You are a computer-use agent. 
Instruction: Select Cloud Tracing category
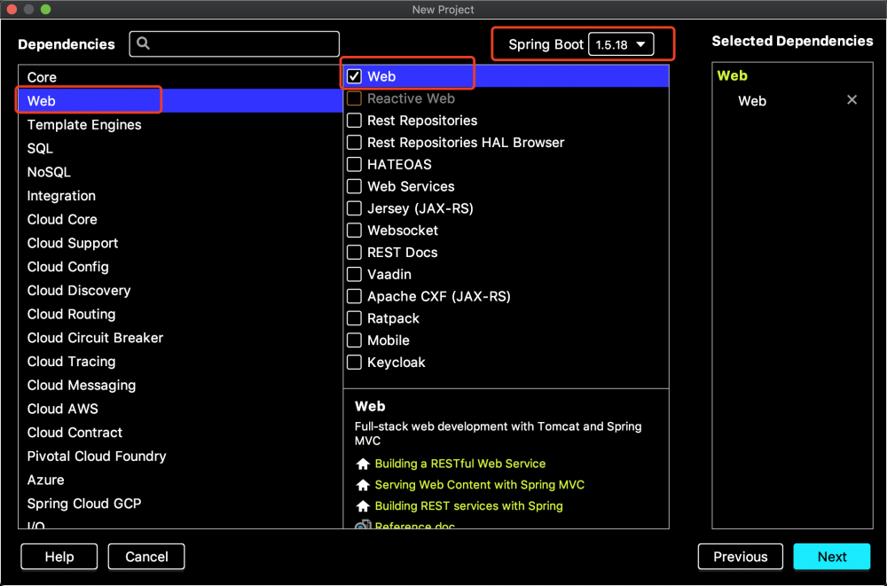tap(180, 362)
